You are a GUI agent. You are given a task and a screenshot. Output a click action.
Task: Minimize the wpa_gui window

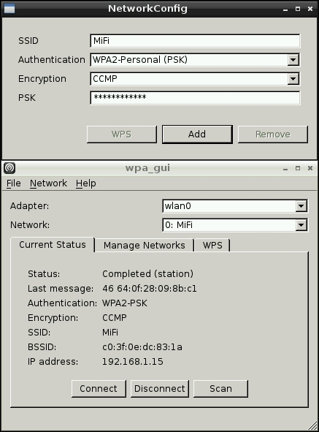coord(285,168)
